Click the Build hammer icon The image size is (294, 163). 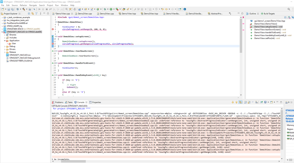(x=24, y=9)
